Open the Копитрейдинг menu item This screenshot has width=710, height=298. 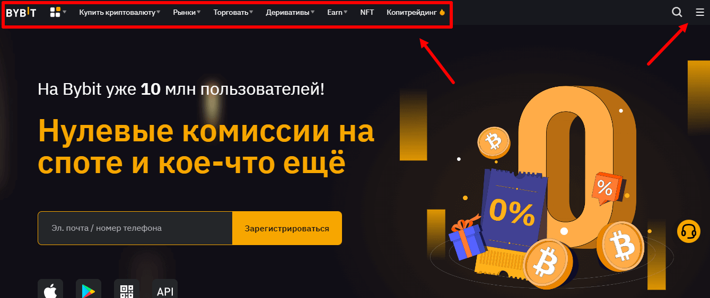point(416,12)
